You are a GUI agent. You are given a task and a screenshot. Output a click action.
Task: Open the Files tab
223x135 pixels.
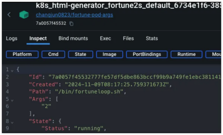click(x=128, y=38)
